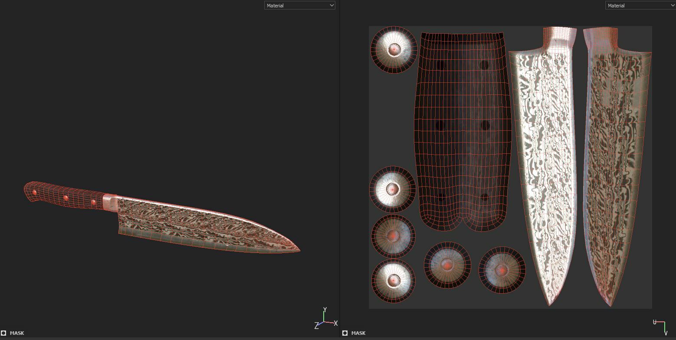This screenshot has height=340, width=676.
Task: Select a rivet circle UV island
Action: [393, 50]
